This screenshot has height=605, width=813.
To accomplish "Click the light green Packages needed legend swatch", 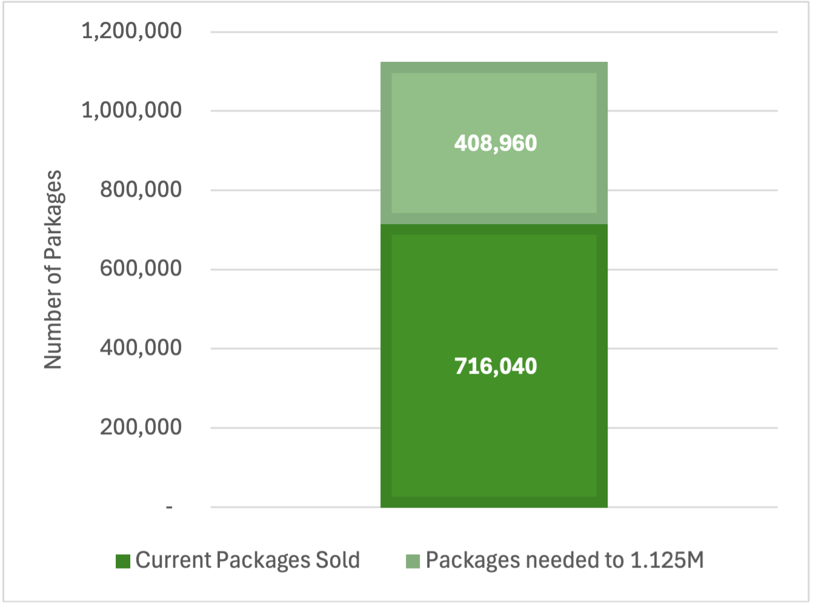I will pos(413,561).
